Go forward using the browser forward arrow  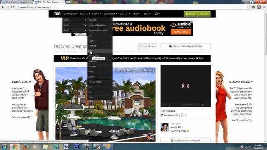pyautogui.click(x=8, y=7)
